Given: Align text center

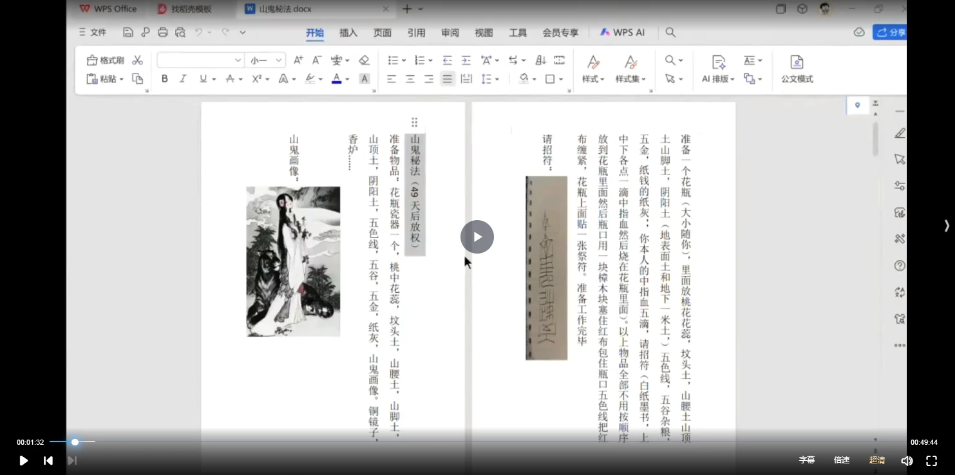Looking at the screenshot, I should click(410, 79).
